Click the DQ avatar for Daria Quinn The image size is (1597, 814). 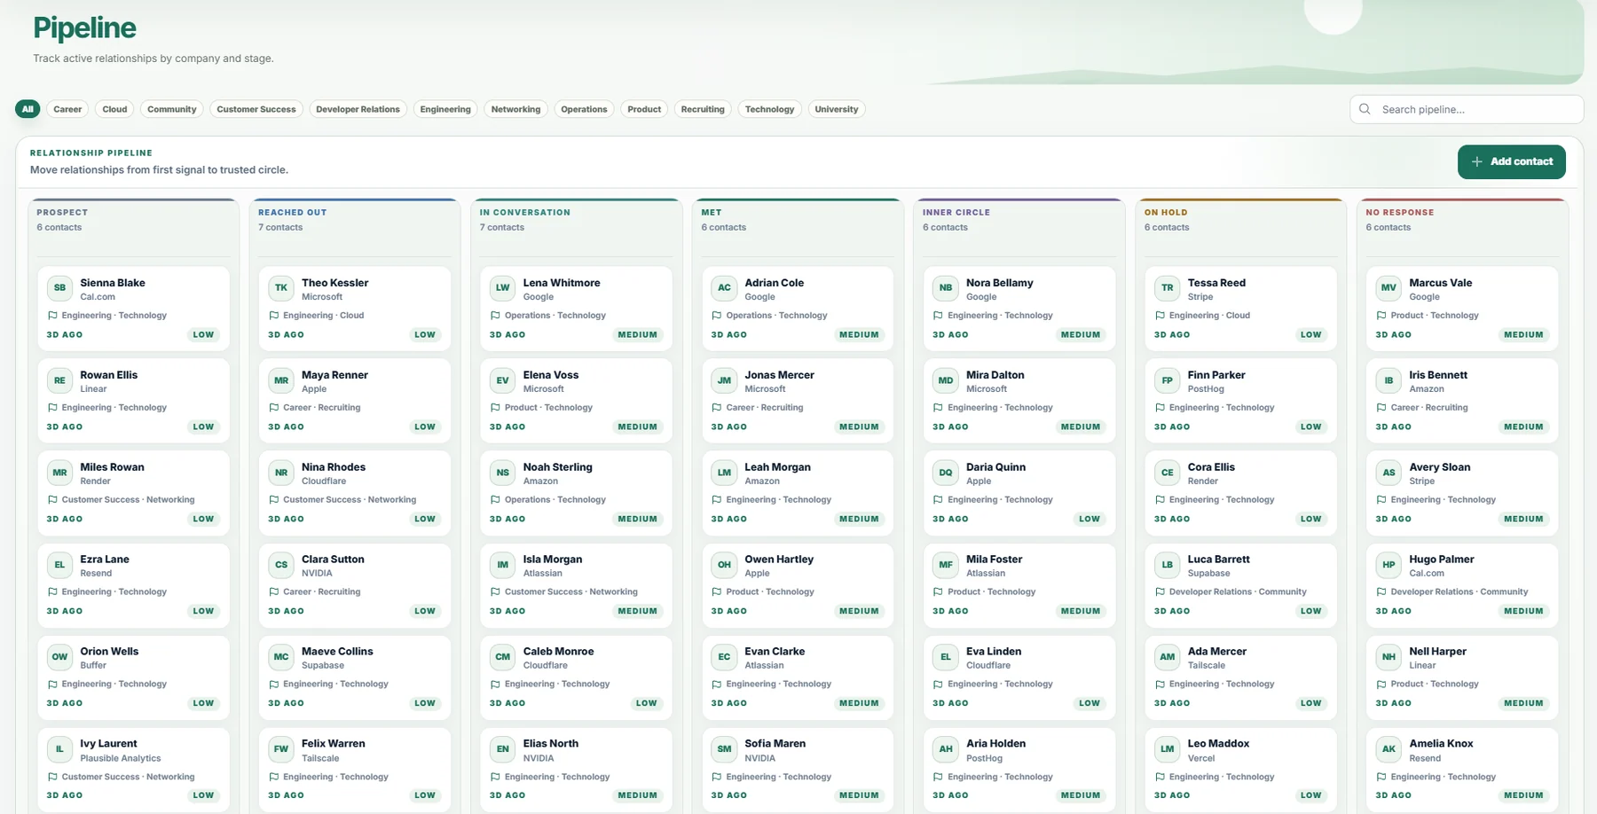coord(946,473)
